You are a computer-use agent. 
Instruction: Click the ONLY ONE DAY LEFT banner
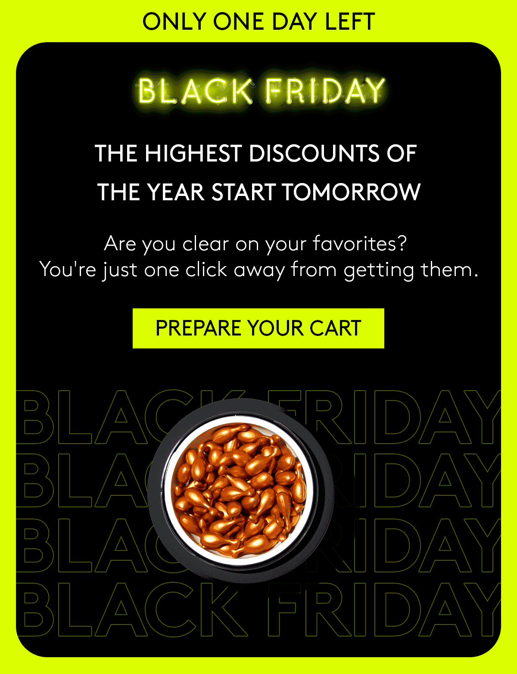258,22
